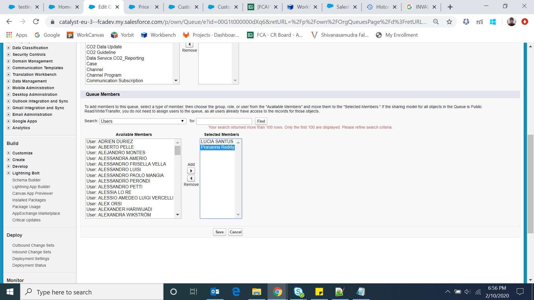Bookmark this page with the star icon
The image size is (534, 300).
click(x=449, y=22)
